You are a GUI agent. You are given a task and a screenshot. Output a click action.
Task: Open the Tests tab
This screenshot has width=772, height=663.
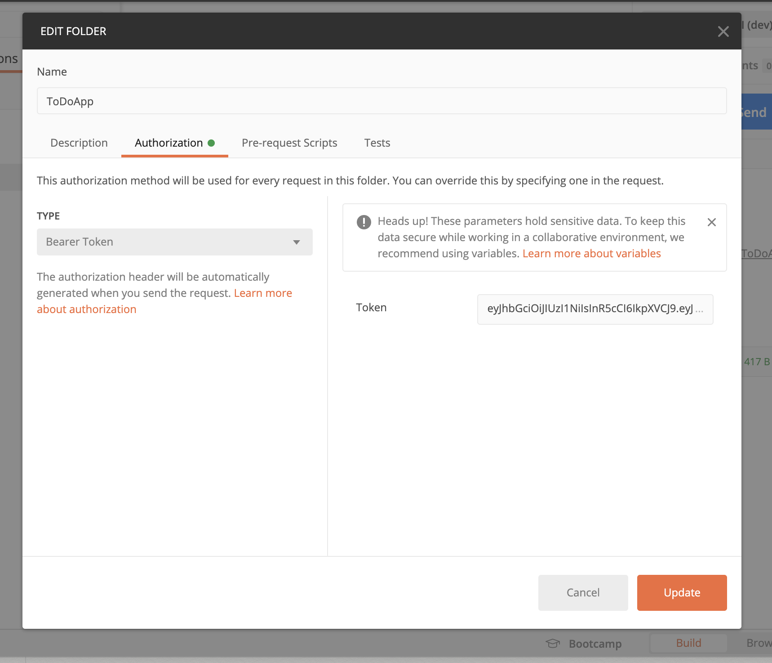377,143
